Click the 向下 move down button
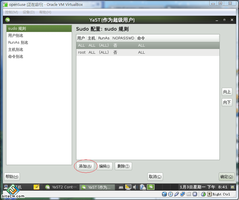Screen dimensions: 239x200 point(227,102)
